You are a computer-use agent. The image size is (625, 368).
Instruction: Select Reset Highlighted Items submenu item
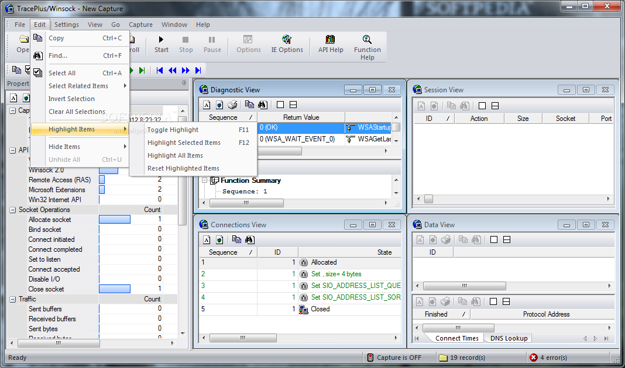point(193,168)
